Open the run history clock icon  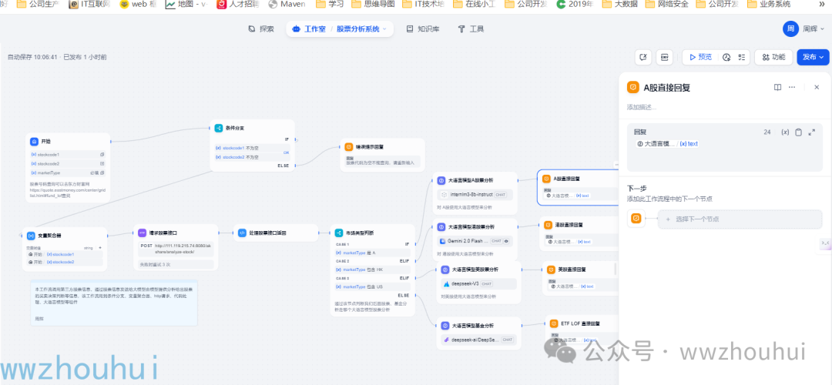pos(726,57)
